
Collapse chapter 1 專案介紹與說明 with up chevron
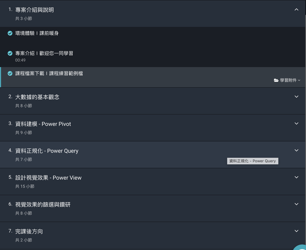(x=296, y=10)
